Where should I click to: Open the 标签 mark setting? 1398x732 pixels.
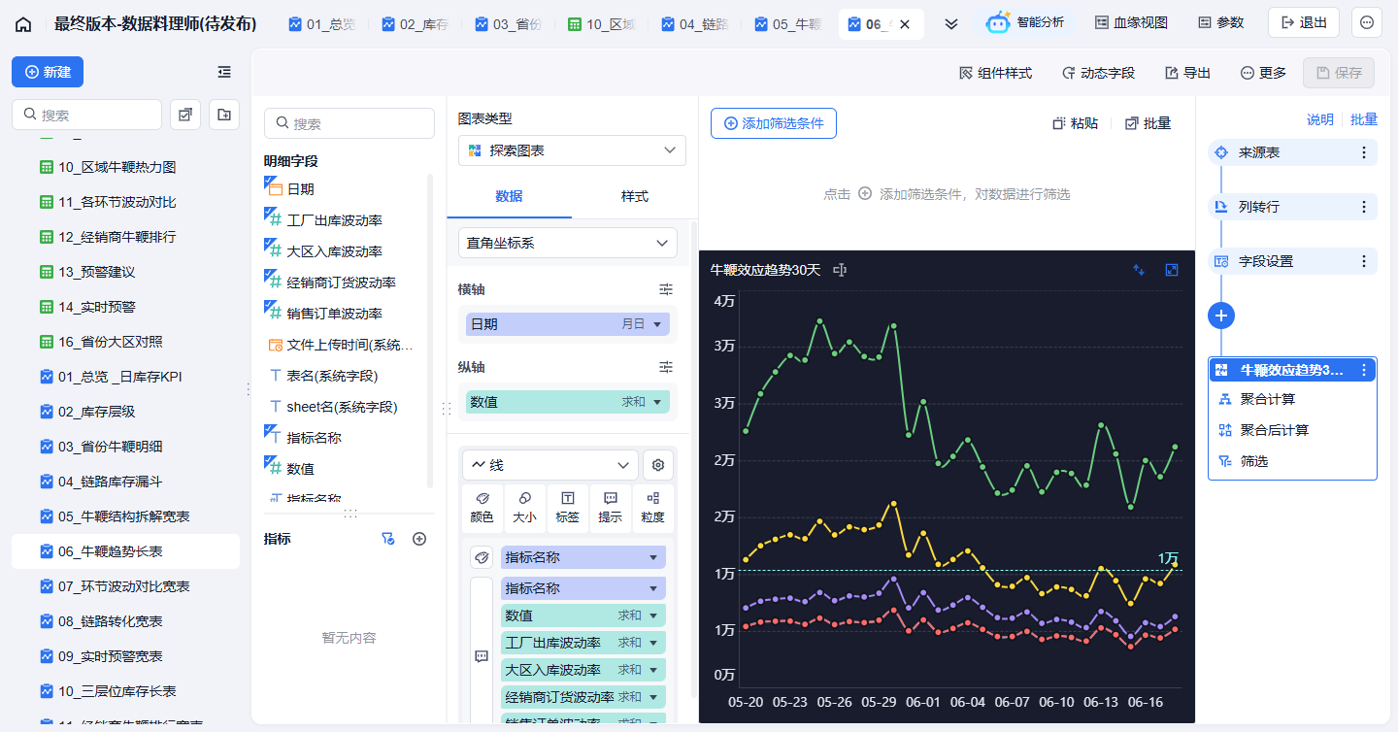point(568,508)
